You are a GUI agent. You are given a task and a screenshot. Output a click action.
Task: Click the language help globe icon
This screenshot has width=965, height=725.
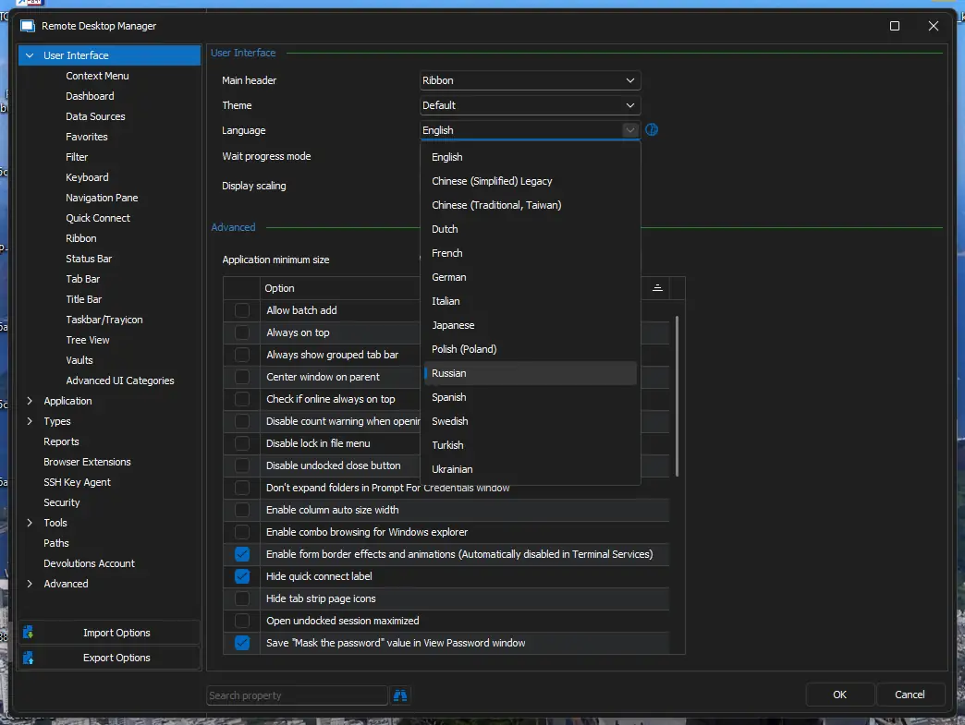651,129
